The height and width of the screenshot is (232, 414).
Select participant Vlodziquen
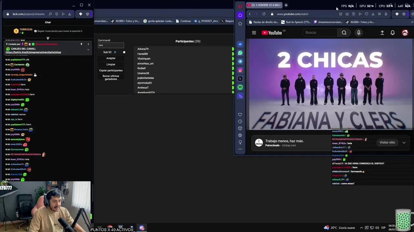144,59
